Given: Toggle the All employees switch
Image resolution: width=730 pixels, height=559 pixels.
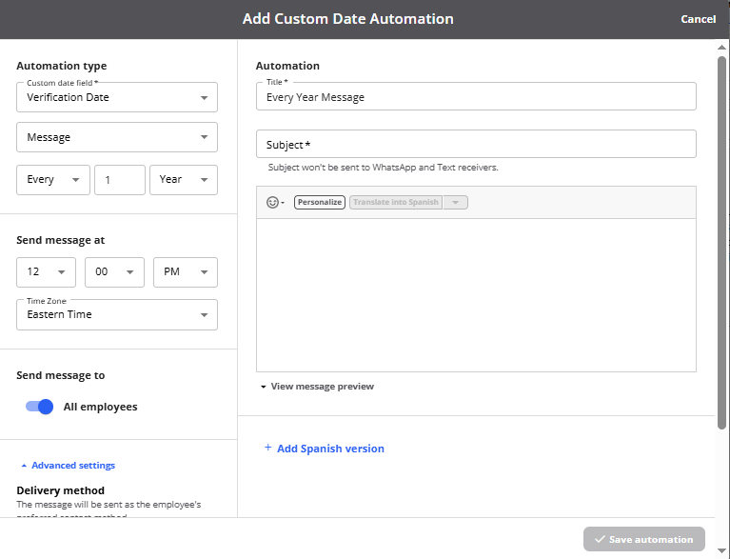Looking at the screenshot, I should click(39, 407).
